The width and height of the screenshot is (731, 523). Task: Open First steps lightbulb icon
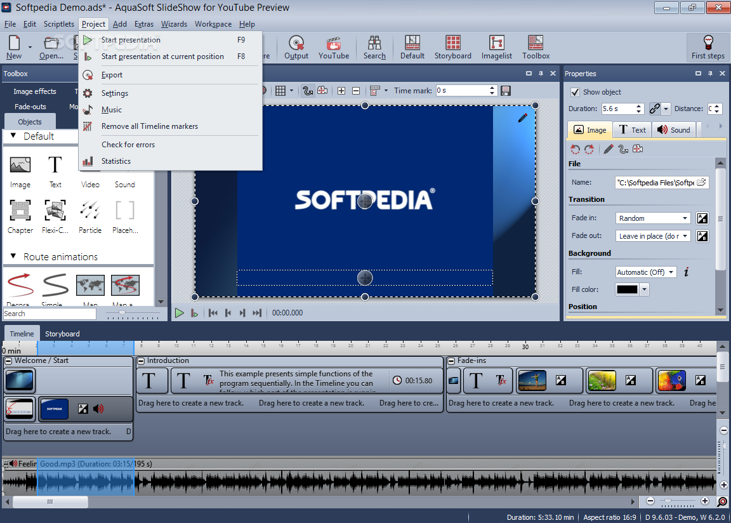point(708,48)
